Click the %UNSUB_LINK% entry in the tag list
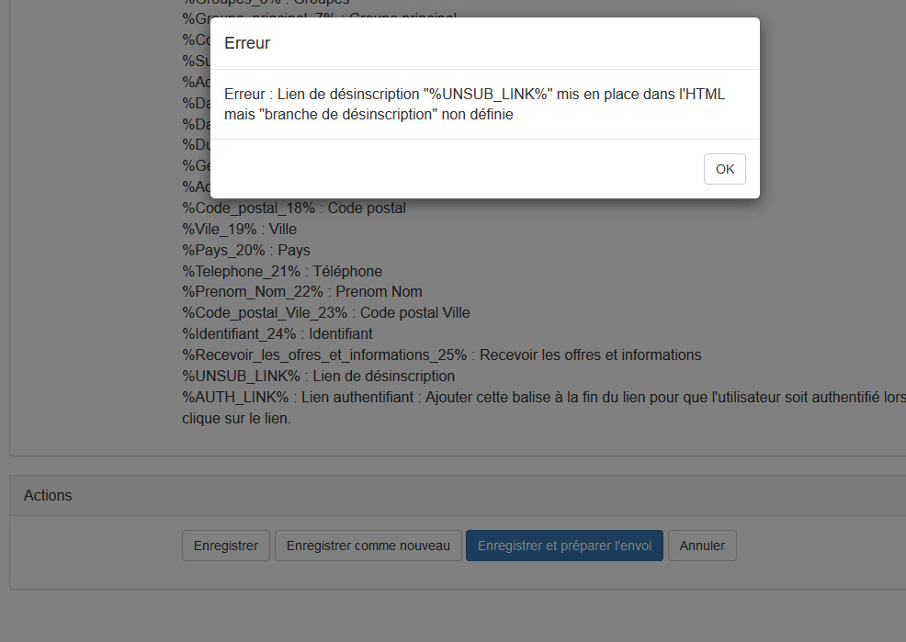Screen dimensions: 906x642 click(x=318, y=377)
